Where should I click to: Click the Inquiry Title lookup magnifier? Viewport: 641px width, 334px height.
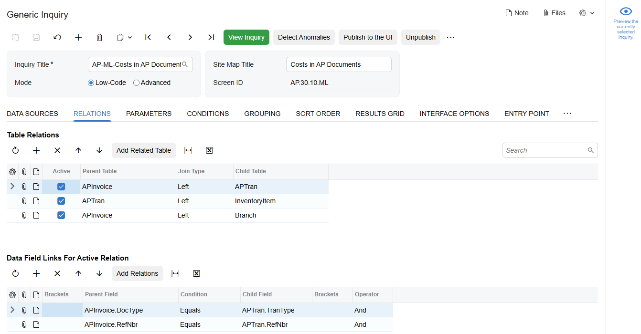point(185,64)
